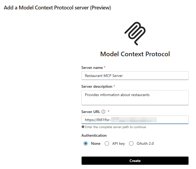The height and width of the screenshot is (169, 196).
Task: Click the "Add a Model Context Protocol server" page title
Action: (57, 8)
